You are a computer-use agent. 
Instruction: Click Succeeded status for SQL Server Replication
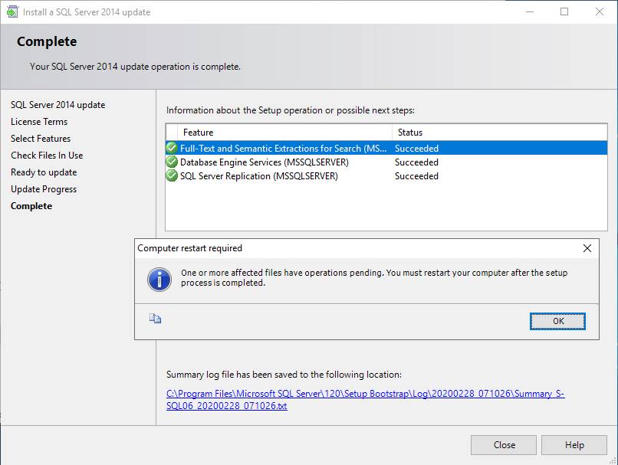416,176
